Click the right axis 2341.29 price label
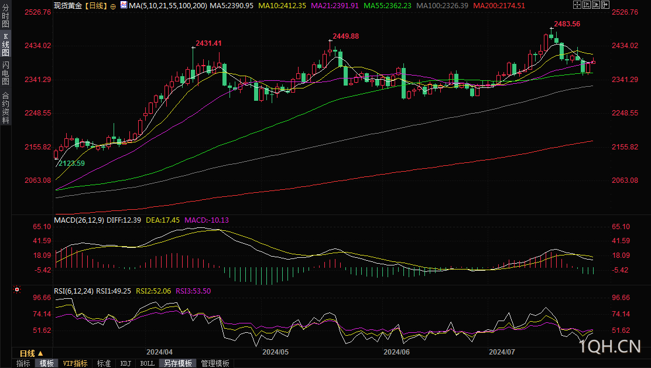This screenshot has height=368, width=651. (625, 79)
